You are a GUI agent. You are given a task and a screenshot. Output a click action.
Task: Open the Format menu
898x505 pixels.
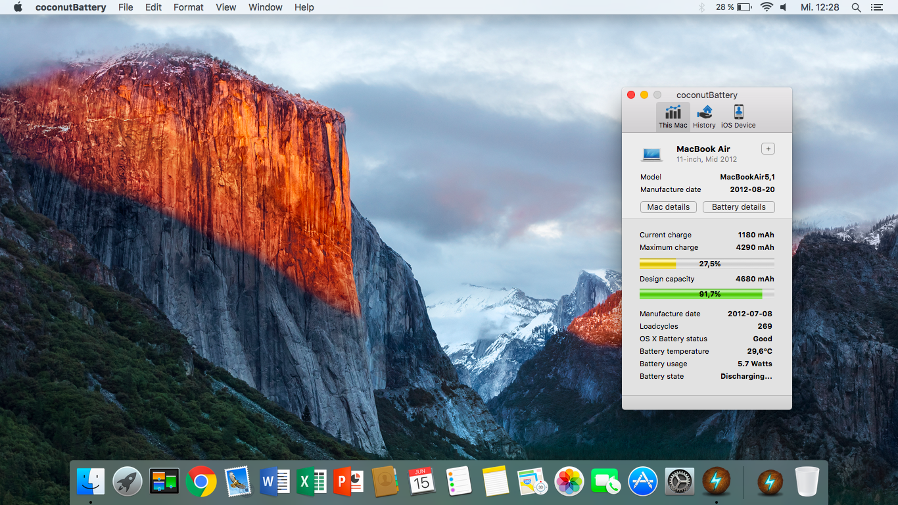[189, 7]
